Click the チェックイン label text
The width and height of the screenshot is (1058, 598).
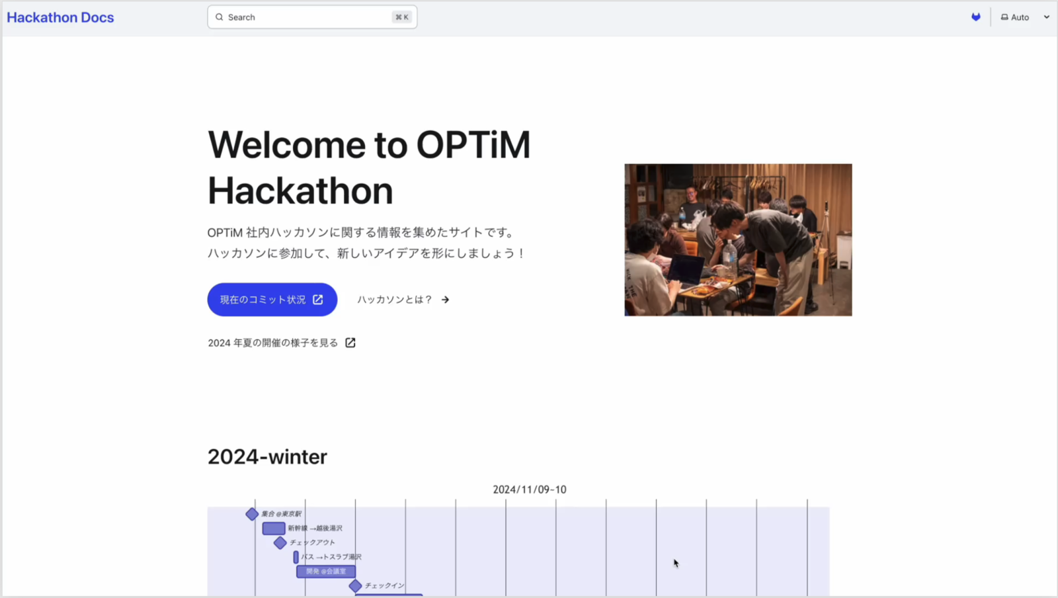pyautogui.click(x=384, y=585)
